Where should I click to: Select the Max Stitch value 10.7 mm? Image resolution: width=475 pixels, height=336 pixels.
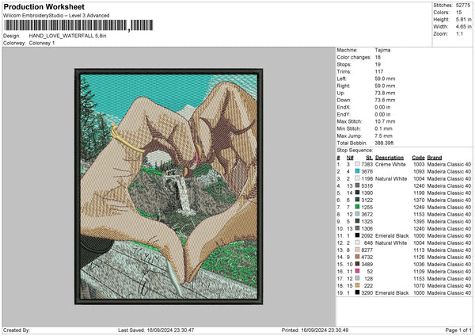[385, 121]
